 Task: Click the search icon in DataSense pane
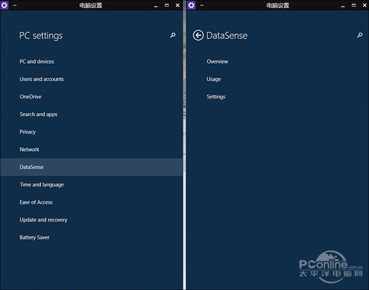360,35
